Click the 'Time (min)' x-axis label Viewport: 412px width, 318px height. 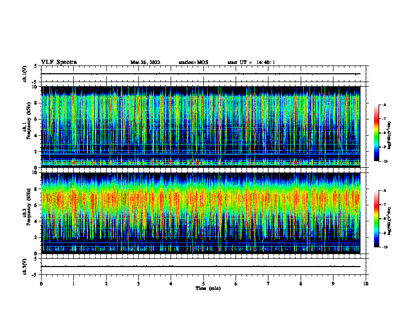click(208, 288)
